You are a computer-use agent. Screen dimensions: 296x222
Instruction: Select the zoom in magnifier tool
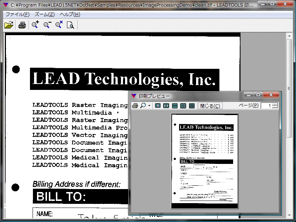click(35, 26)
